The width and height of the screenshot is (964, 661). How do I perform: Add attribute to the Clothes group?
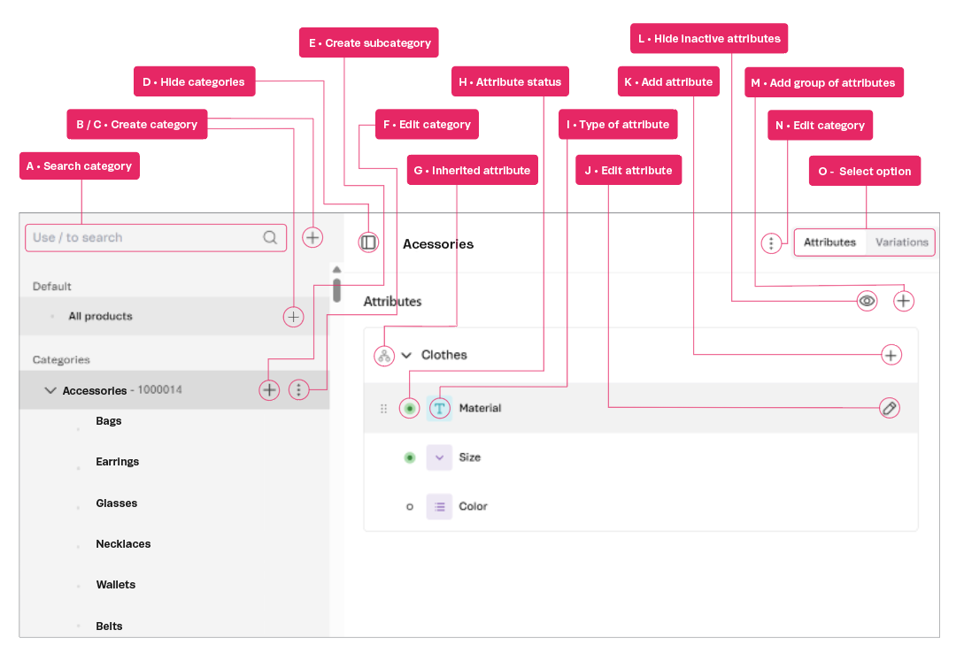click(891, 355)
